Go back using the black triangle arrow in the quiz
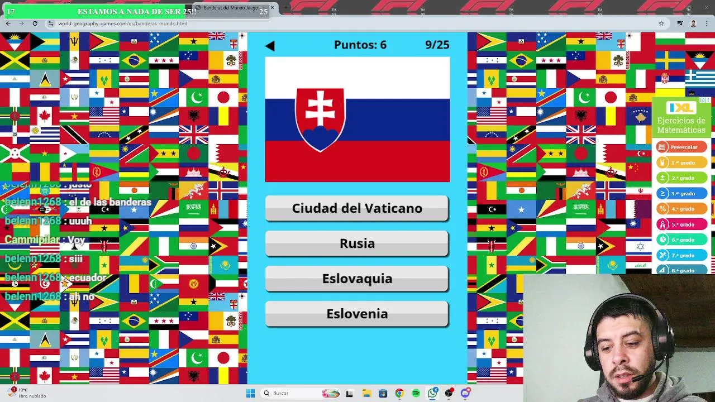The height and width of the screenshot is (402, 715). [270, 46]
